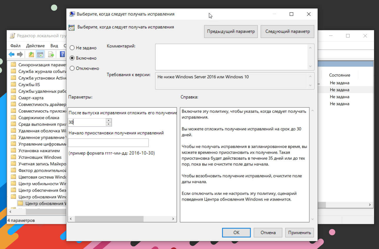Click the Отмена button
The width and height of the screenshot is (379, 249).
(x=268, y=233)
